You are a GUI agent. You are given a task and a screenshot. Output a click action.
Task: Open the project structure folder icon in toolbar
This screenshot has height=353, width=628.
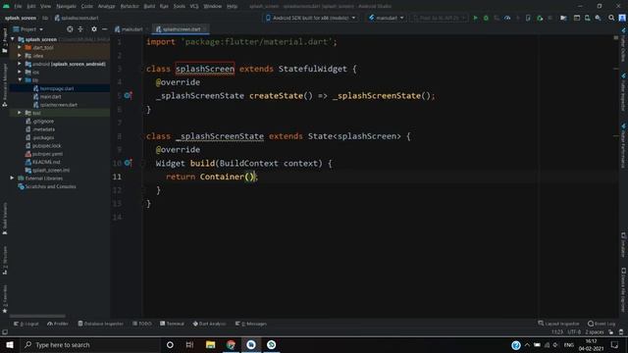click(563, 18)
